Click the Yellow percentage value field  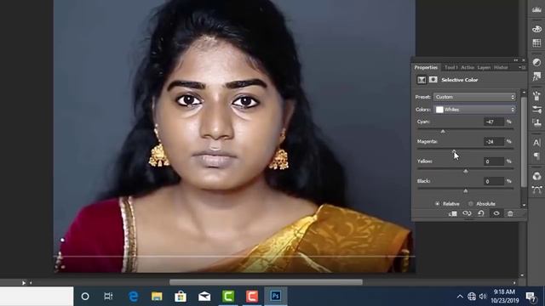(x=494, y=161)
